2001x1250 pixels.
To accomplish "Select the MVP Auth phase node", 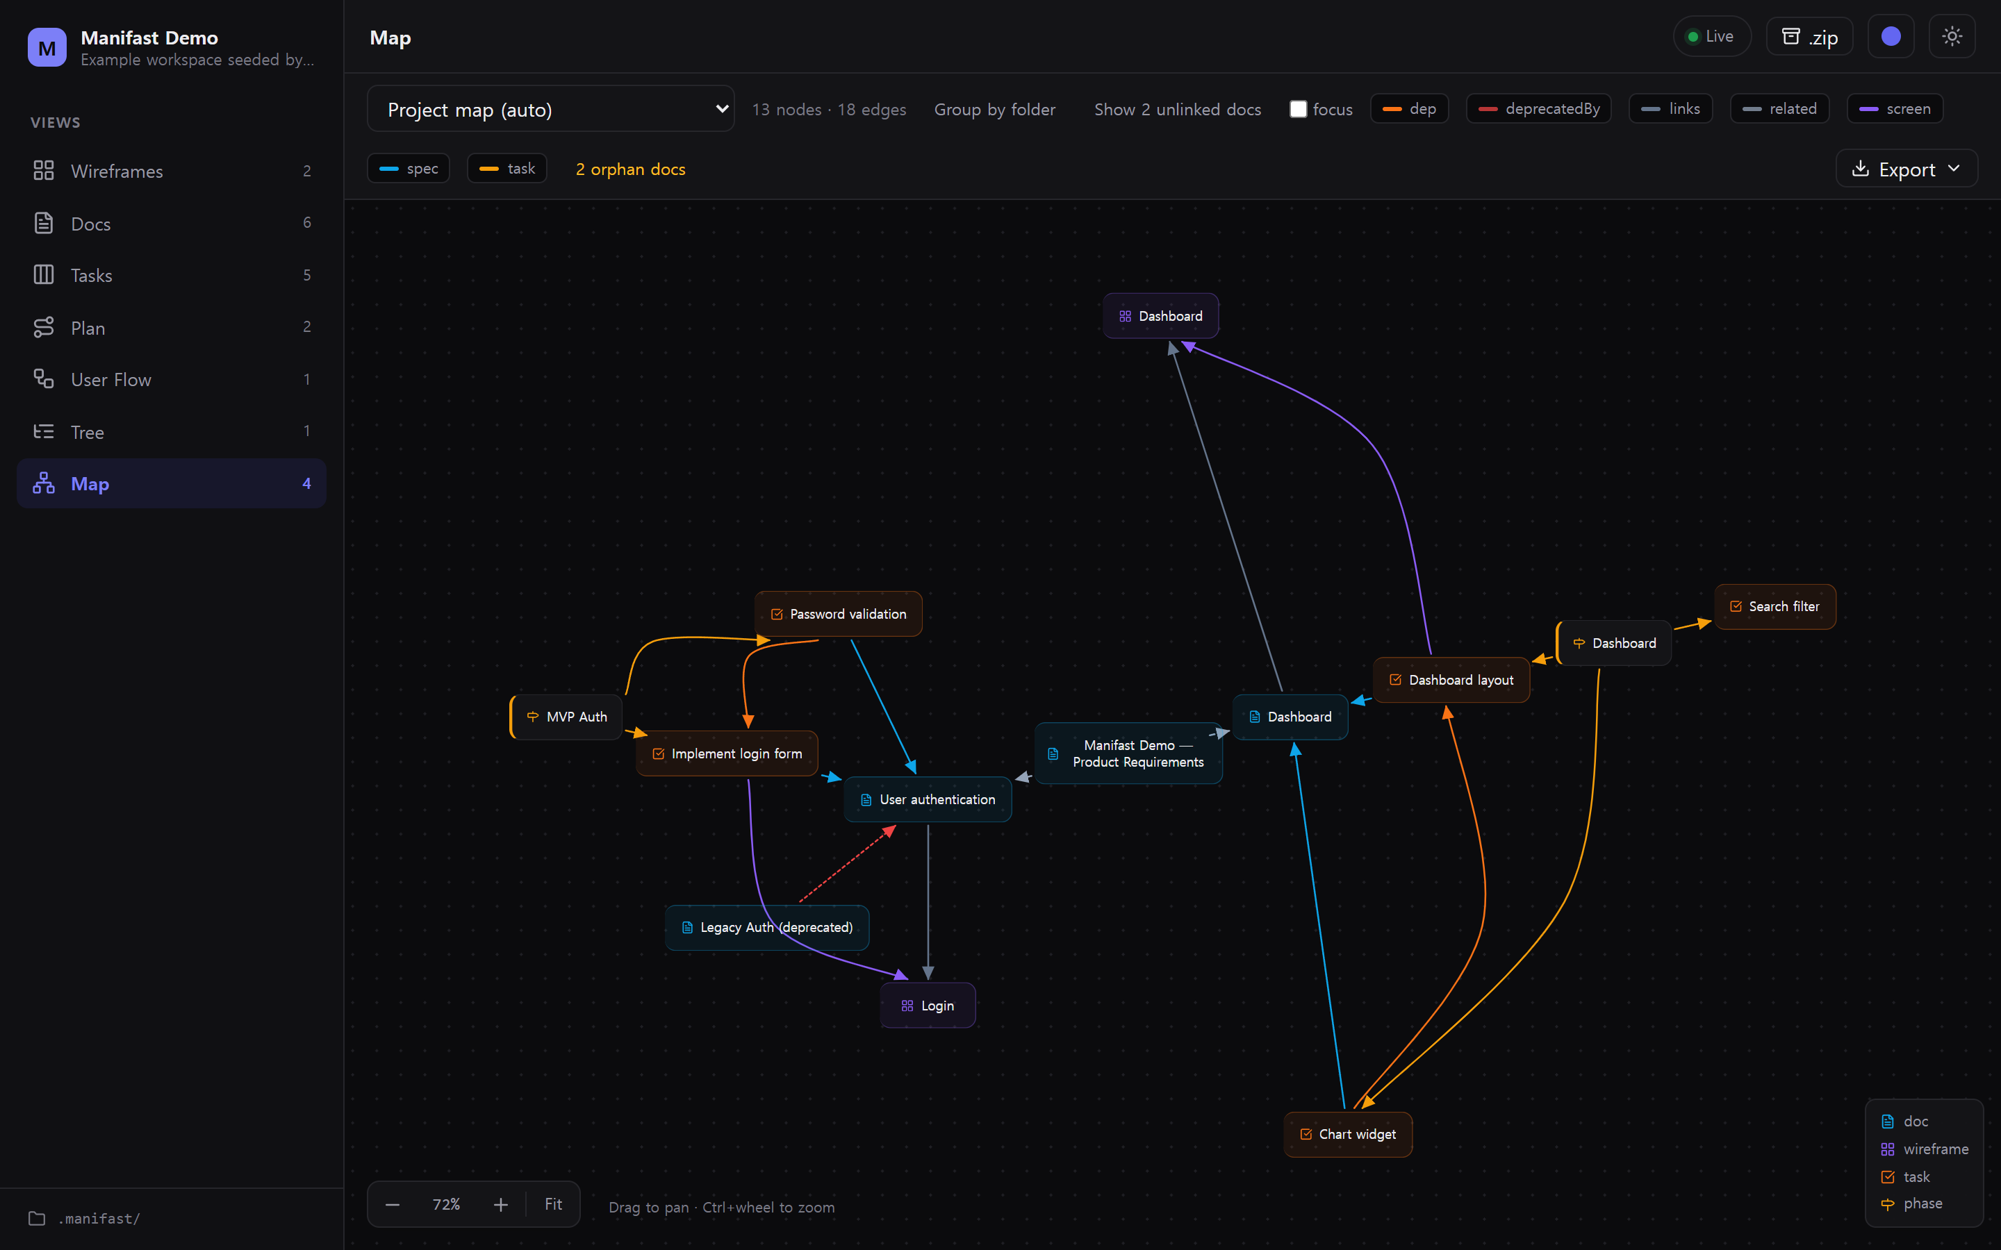I will click(x=566, y=717).
